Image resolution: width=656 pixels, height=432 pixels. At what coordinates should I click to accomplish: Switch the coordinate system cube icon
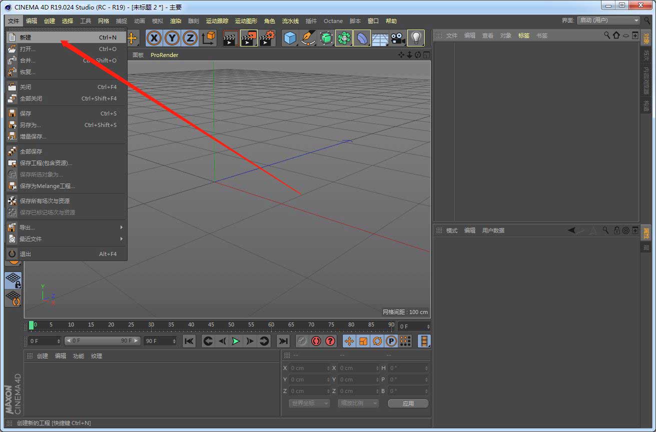point(209,38)
